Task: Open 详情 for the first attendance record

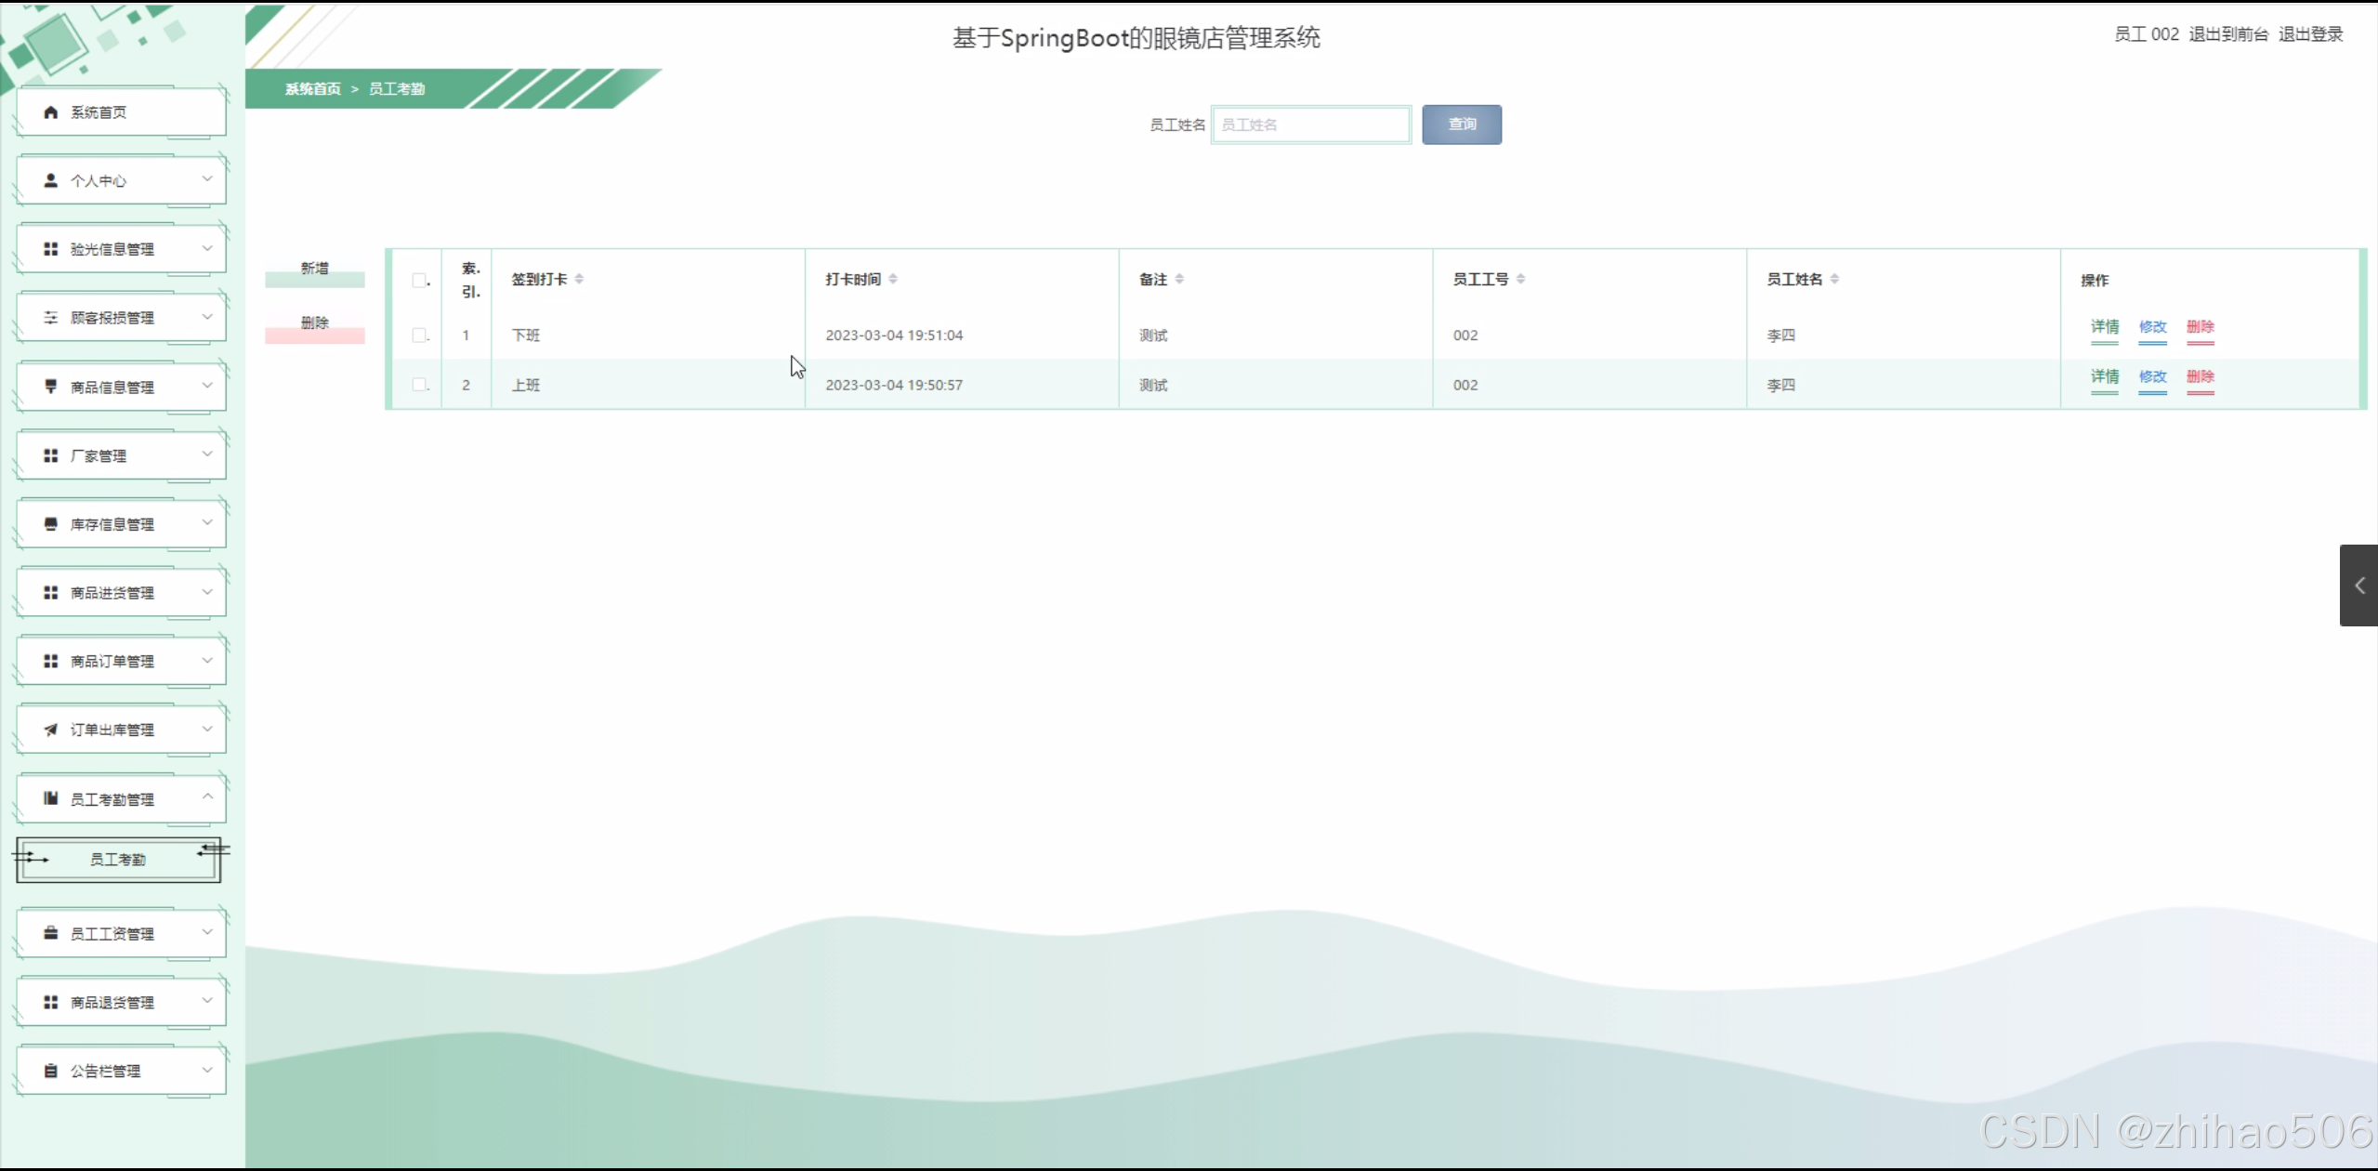Action: (x=2104, y=327)
